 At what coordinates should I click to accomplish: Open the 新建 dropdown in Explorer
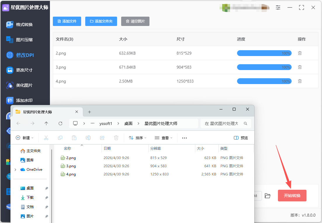tap(25, 138)
